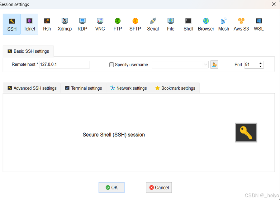Select the Telnet session type
This screenshot has width=280, height=200.
(x=29, y=24)
